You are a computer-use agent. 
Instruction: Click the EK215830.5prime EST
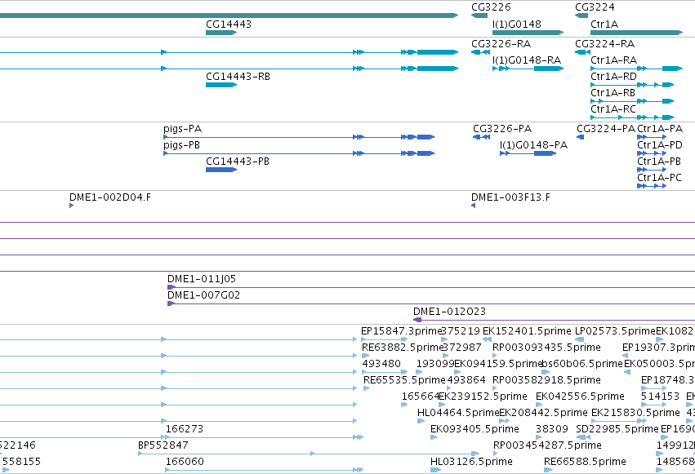[x=619, y=421]
